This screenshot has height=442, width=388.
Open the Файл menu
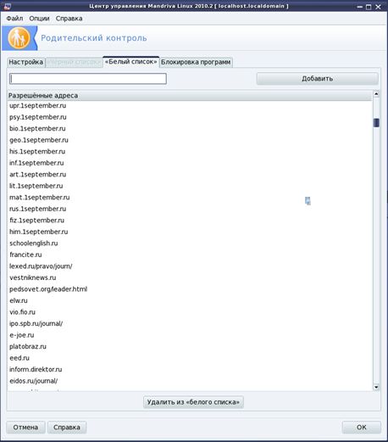[14, 19]
